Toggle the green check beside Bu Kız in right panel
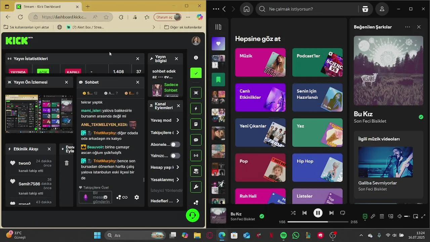 421,117
